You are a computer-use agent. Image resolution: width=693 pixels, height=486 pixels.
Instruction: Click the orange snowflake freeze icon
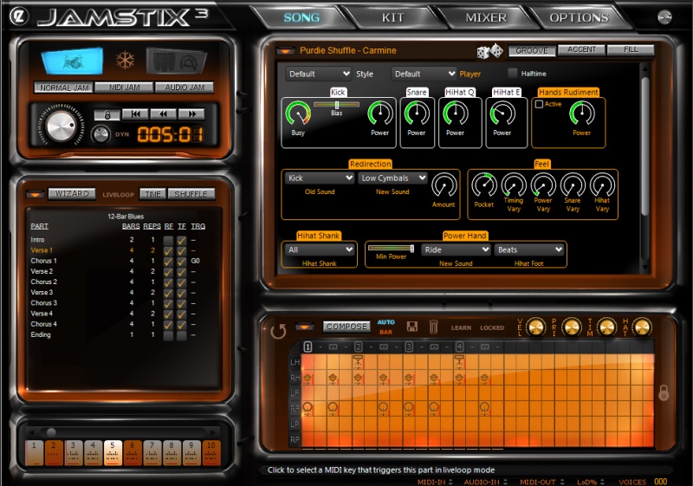(x=126, y=61)
